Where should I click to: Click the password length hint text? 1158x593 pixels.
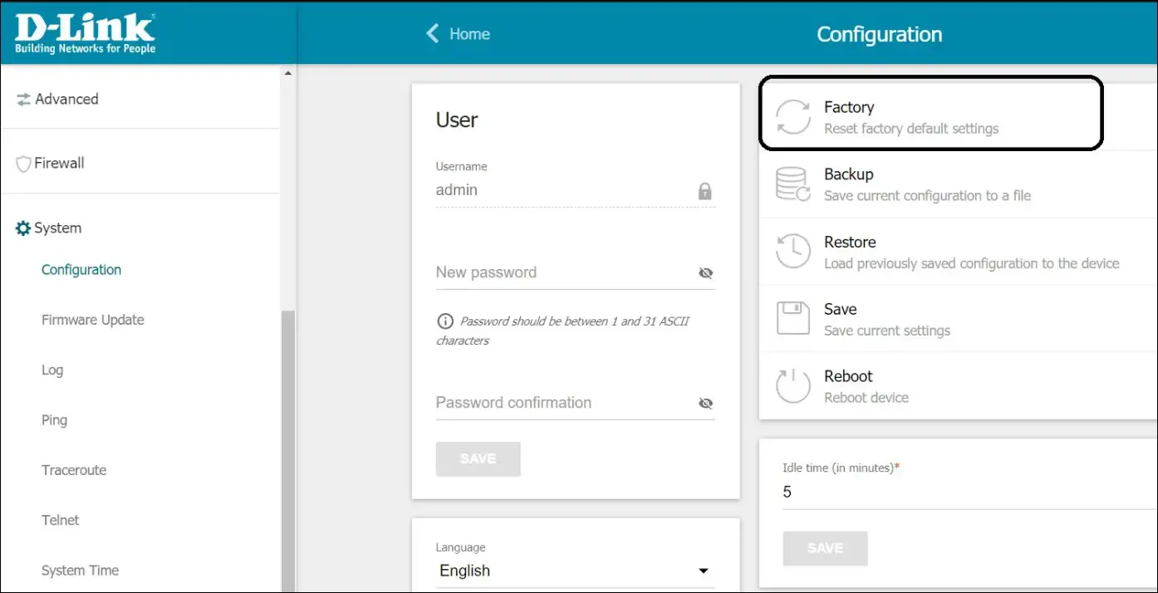[563, 331]
